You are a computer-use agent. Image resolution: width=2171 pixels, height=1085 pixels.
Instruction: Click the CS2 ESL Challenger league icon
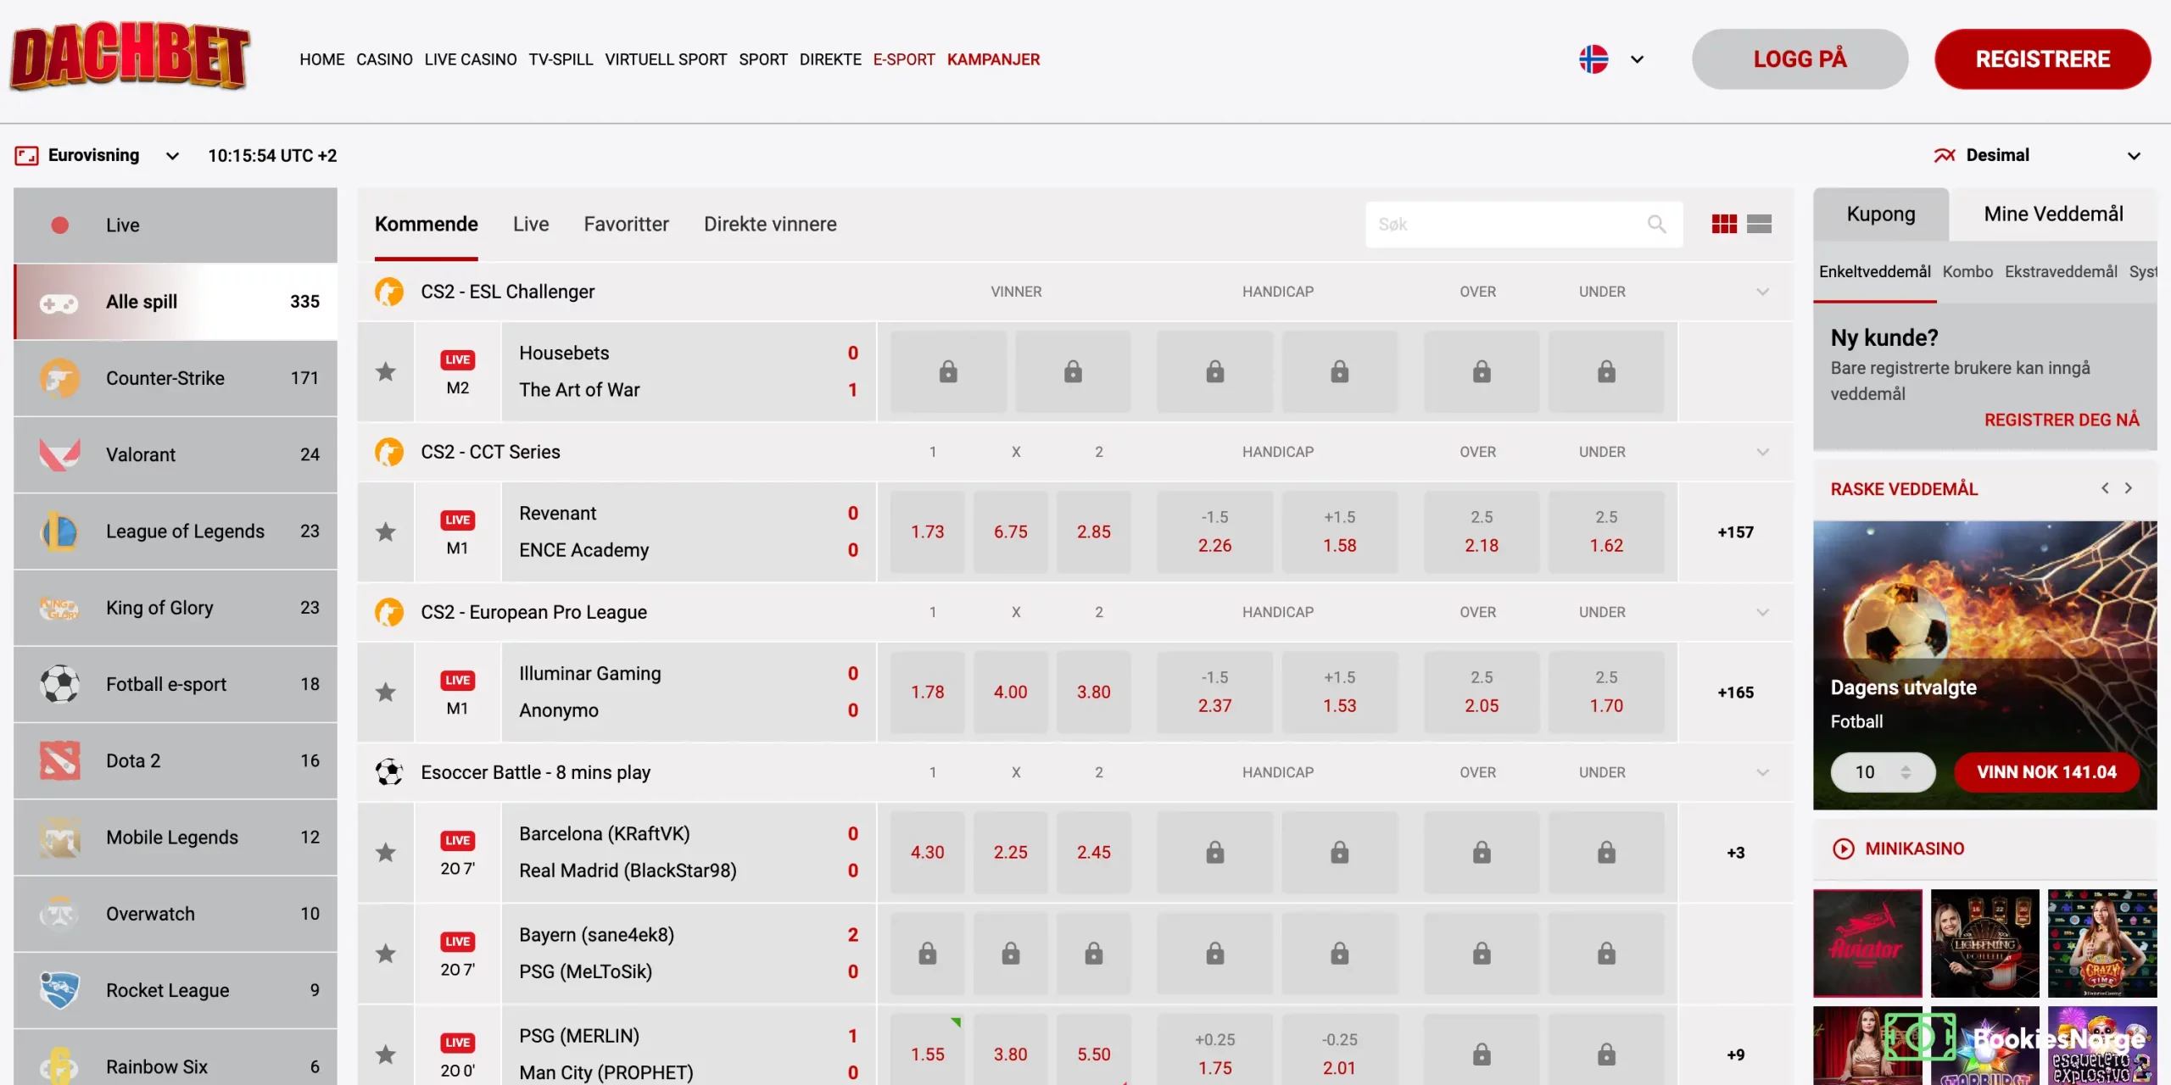point(389,292)
